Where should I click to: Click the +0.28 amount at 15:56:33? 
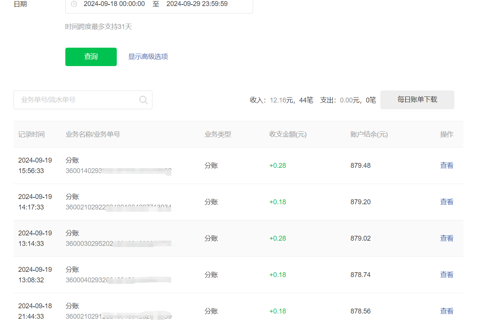click(x=278, y=166)
